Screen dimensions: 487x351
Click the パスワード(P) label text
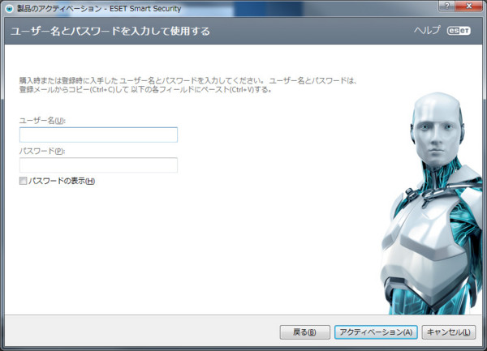[42, 151]
